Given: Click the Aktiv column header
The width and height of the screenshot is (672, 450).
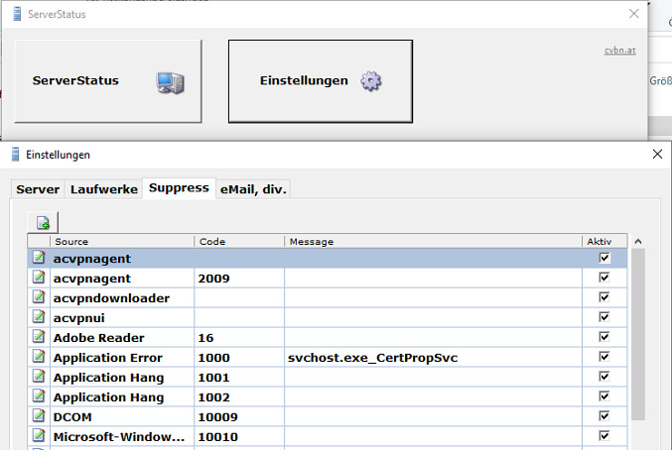Looking at the screenshot, I should [x=605, y=241].
